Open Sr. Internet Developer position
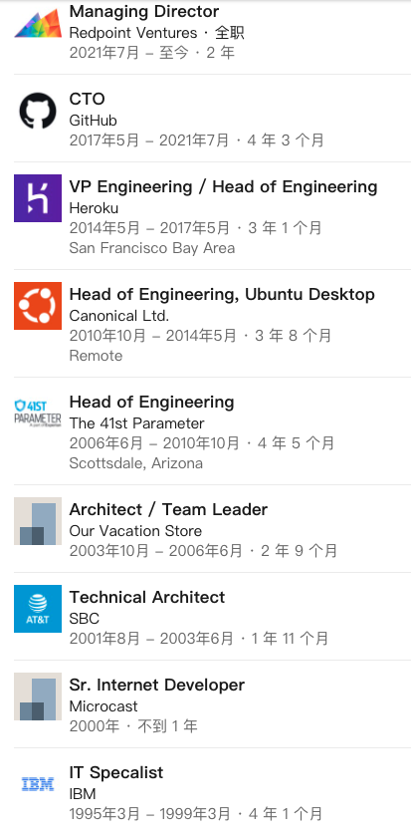The width and height of the screenshot is (411, 834). click(x=156, y=686)
